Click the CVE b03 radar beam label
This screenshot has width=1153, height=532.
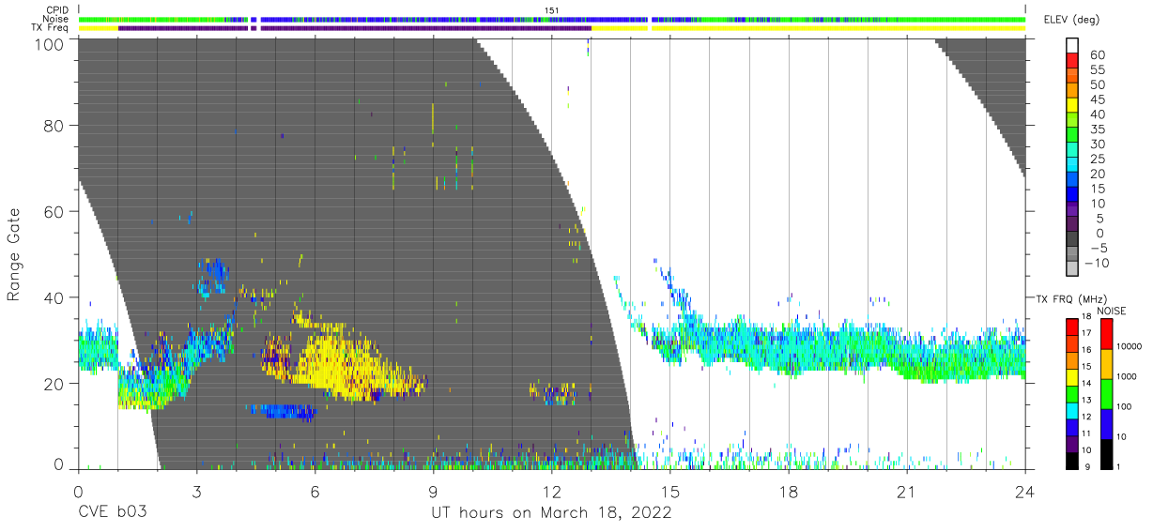[x=111, y=513]
